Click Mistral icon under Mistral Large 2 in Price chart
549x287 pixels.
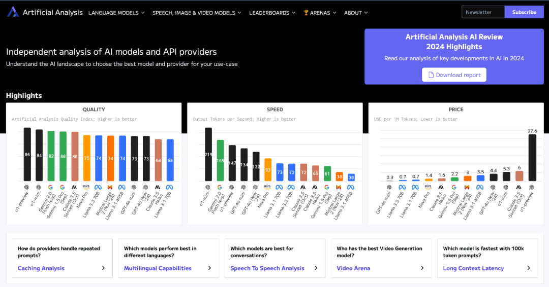[467, 188]
